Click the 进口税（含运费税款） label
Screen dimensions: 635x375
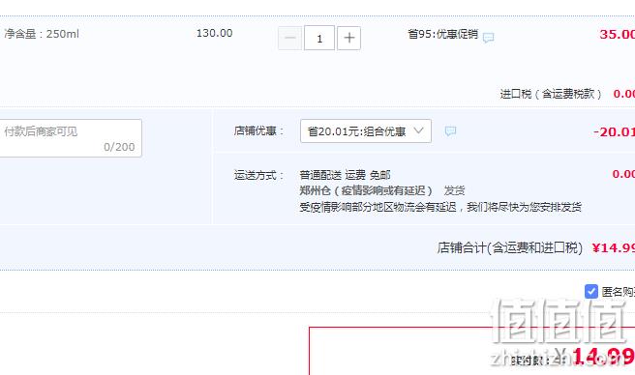[551, 94]
